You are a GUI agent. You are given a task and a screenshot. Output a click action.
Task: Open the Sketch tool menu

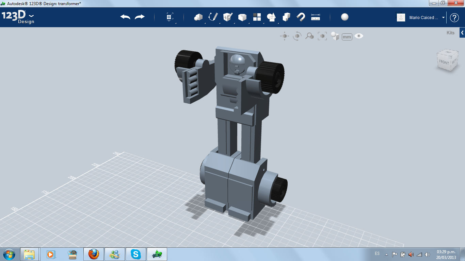pos(213,17)
